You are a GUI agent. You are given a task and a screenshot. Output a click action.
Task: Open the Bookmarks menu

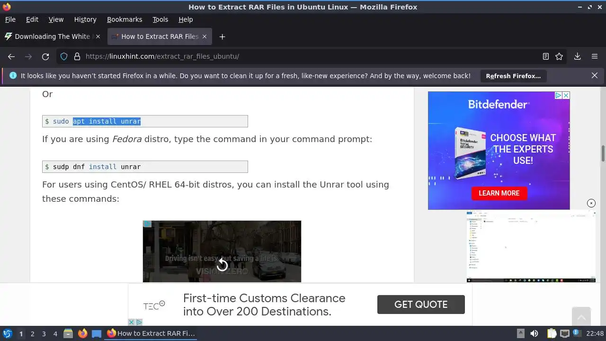coord(125,19)
